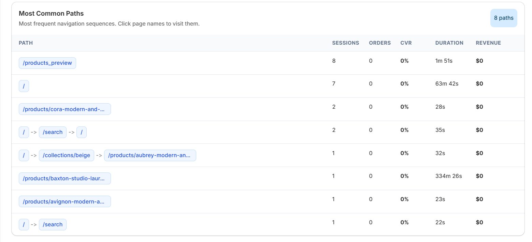Viewport: 532px width, 242px height.
Task: Open the /products/baxton-studio-laur product link
Action: [64, 178]
